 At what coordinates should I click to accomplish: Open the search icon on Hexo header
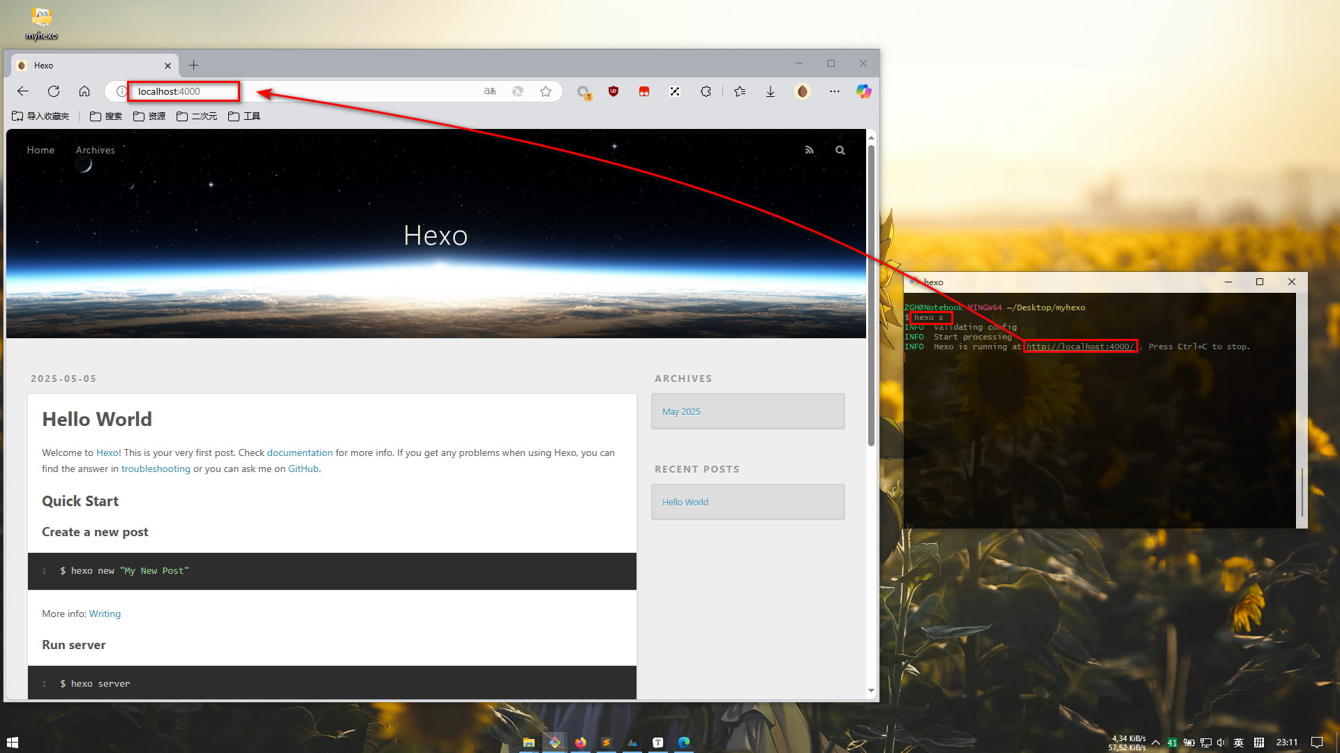pyautogui.click(x=840, y=150)
